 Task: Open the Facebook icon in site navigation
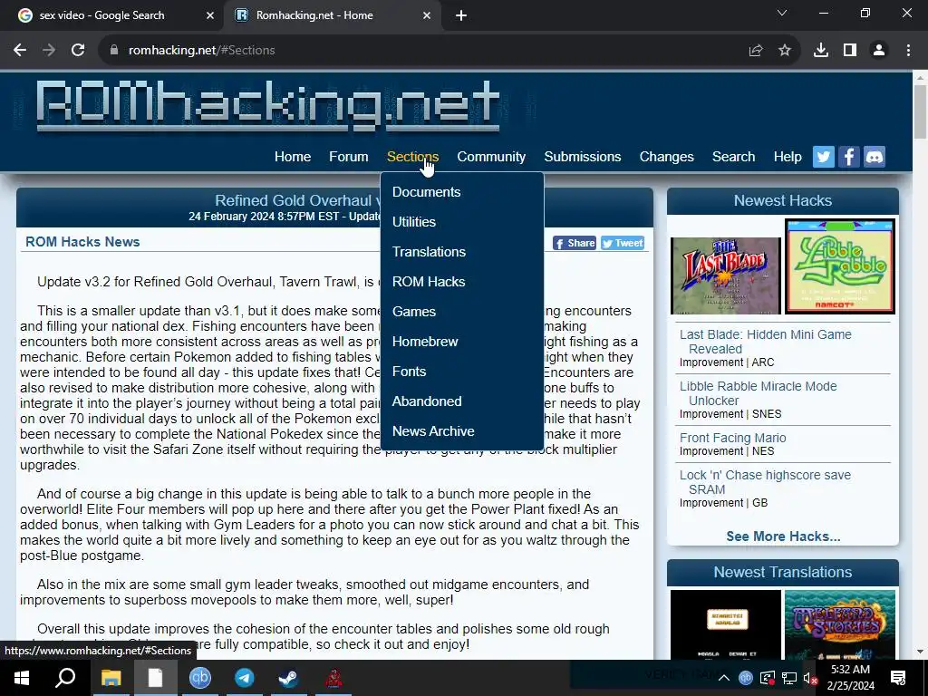848,157
